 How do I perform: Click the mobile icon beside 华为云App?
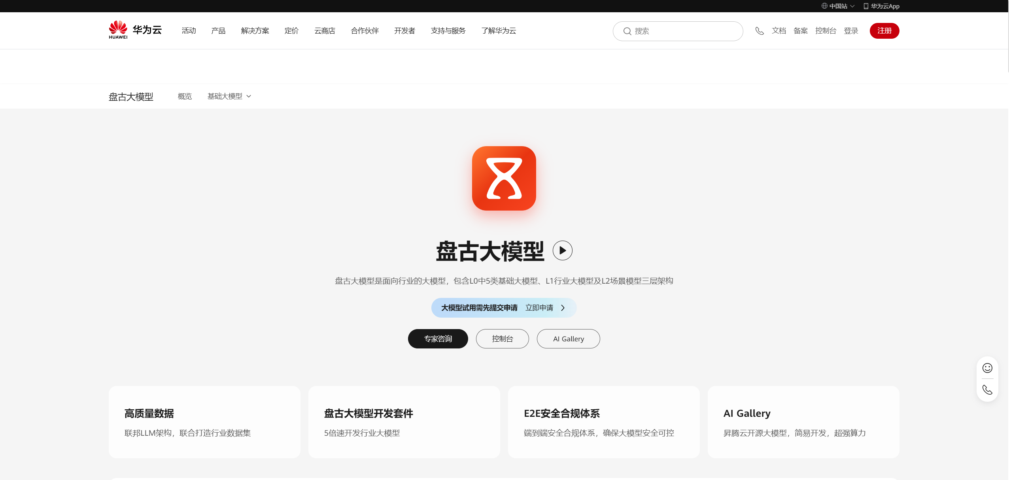click(866, 6)
